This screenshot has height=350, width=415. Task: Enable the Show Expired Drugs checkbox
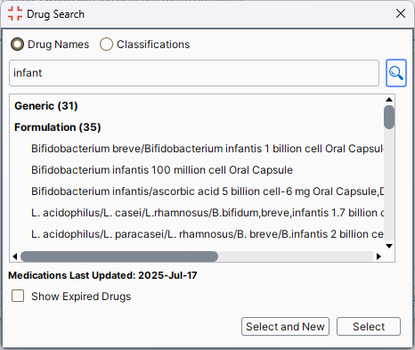[x=18, y=296]
